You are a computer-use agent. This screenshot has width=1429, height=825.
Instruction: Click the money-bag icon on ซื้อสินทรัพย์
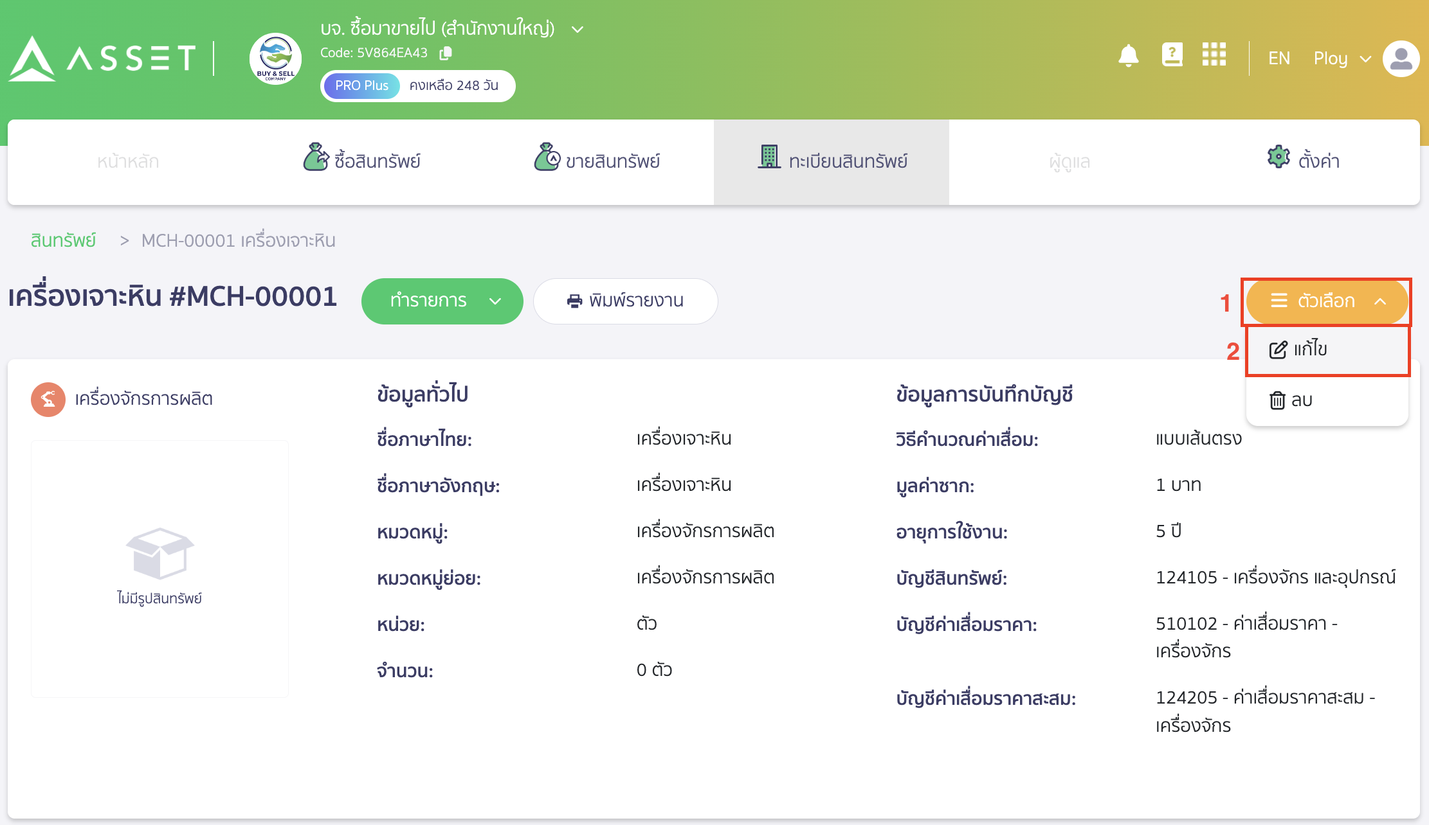coord(315,159)
